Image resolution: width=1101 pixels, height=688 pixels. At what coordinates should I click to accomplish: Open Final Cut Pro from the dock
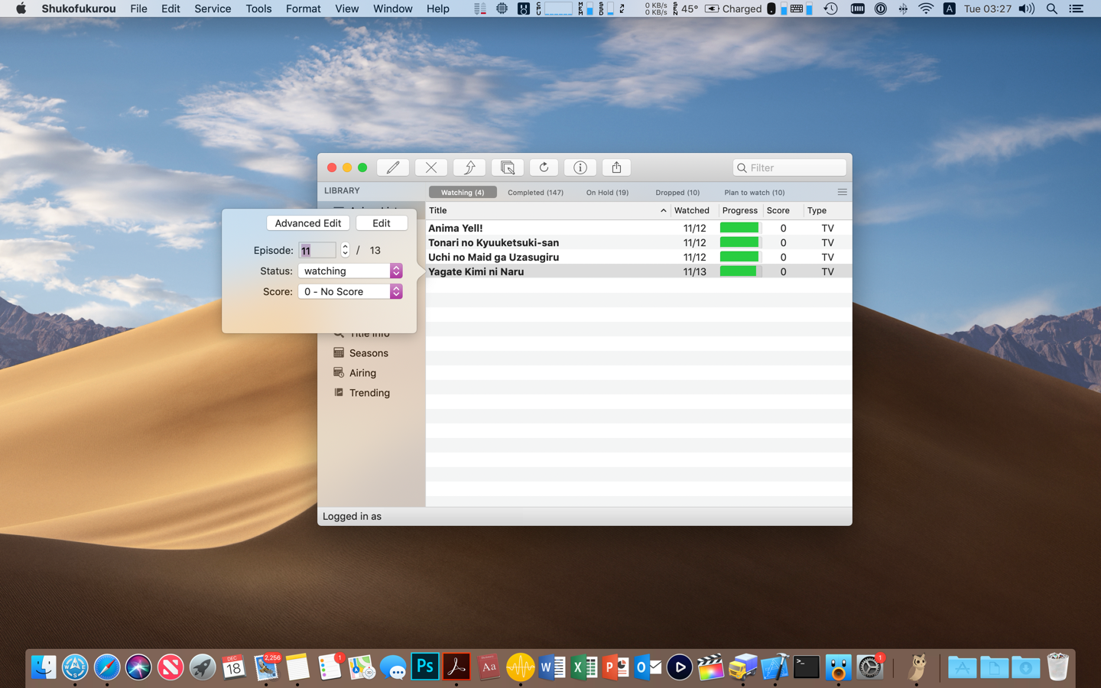(710, 667)
